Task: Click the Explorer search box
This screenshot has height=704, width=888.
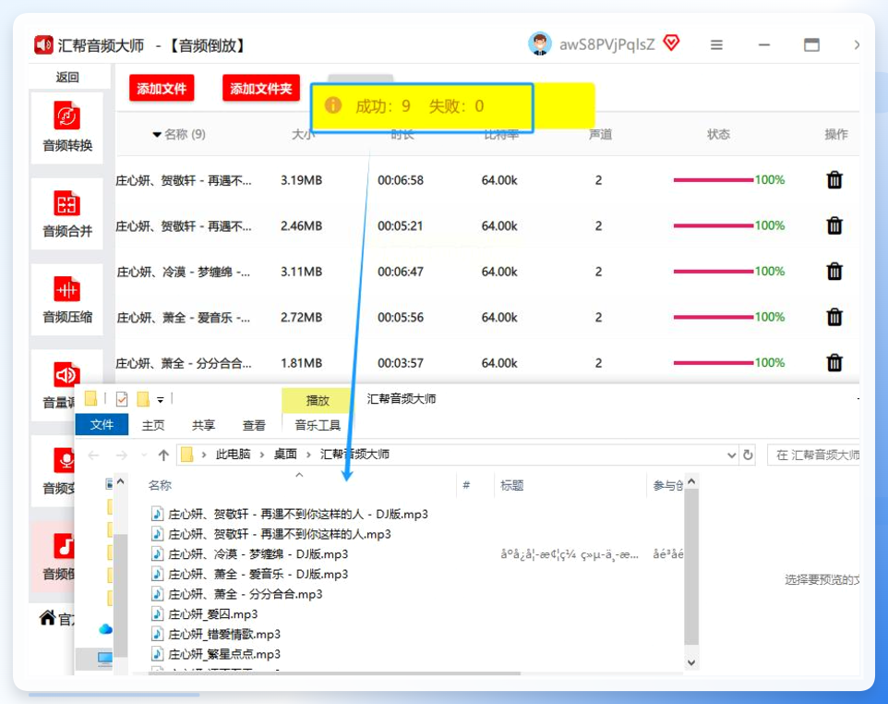Action: tap(813, 455)
